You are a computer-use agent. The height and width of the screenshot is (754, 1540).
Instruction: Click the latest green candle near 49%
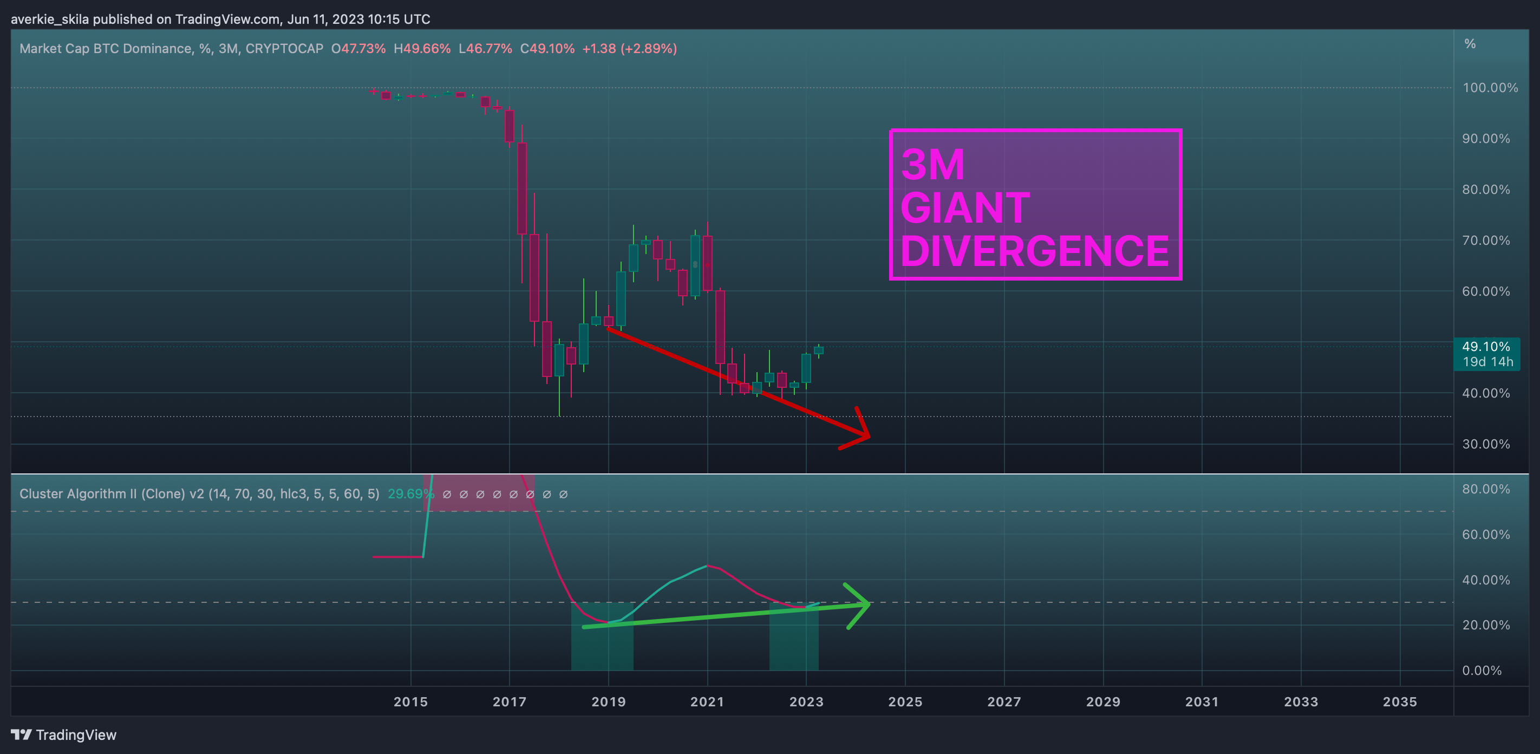(x=818, y=350)
